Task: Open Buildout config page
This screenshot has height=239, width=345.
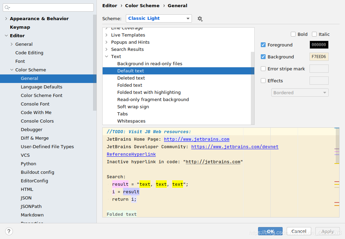Action: (x=37, y=172)
